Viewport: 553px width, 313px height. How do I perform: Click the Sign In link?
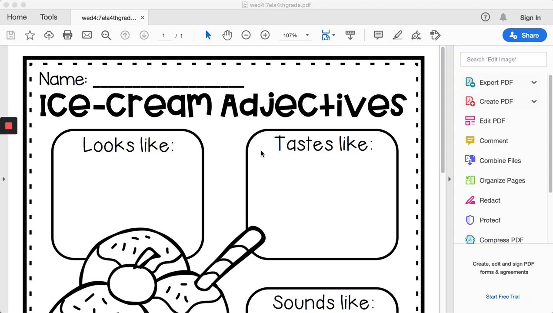pyautogui.click(x=530, y=18)
